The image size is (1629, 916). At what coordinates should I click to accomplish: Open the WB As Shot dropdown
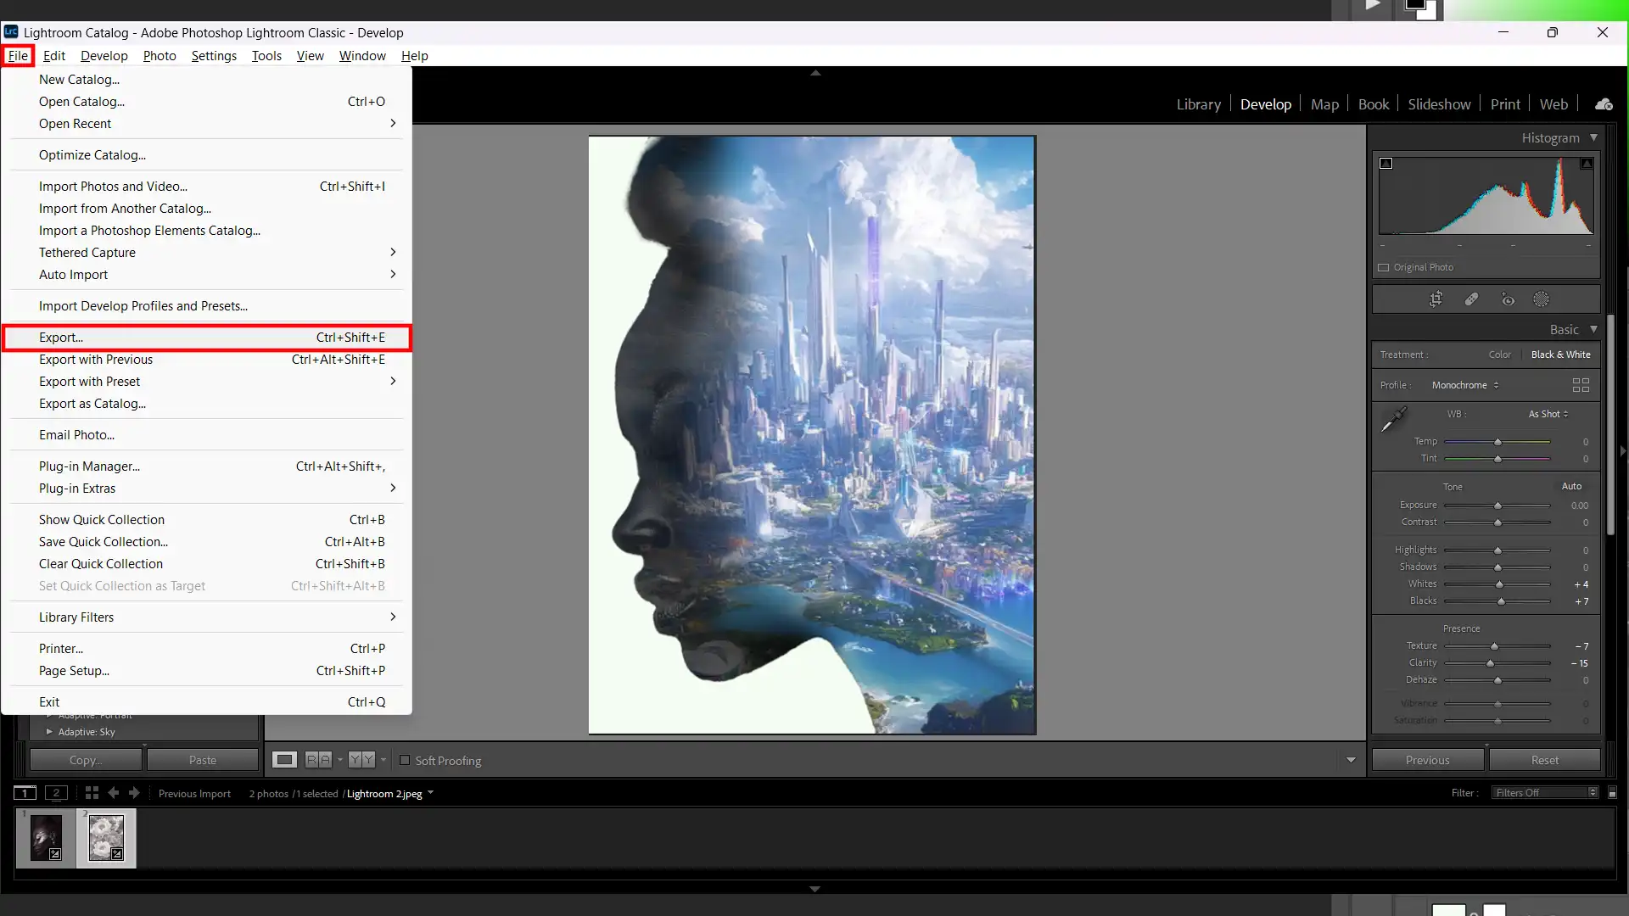(1548, 414)
